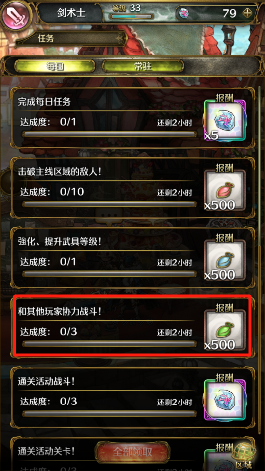Screen dimensions: 265x471
Task: Tap the 剑术士 class name label
Action: (x=71, y=13)
